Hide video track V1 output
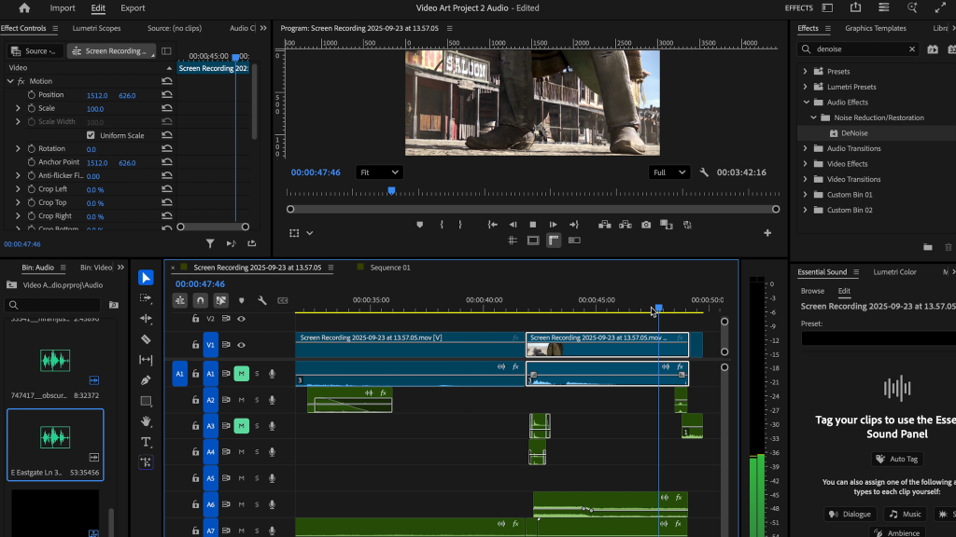This screenshot has width=956, height=537. 242,345
